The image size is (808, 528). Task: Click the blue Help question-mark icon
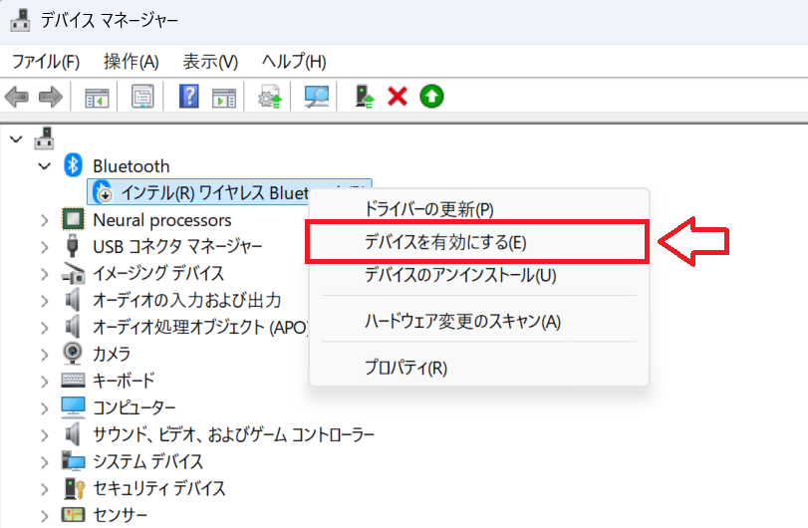pos(189,97)
